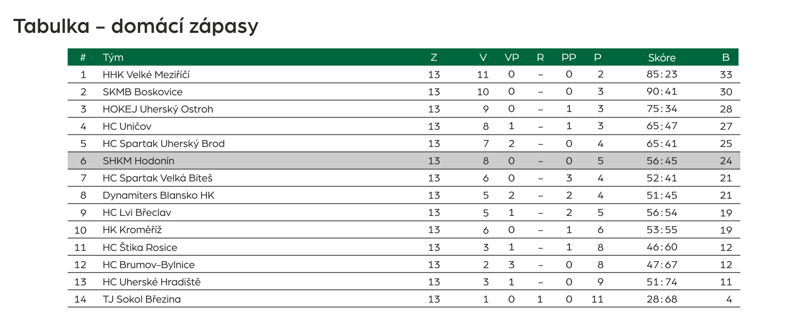808x322 pixels.
Task: Click the PP column header
Action: pyautogui.click(x=569, y=58)
